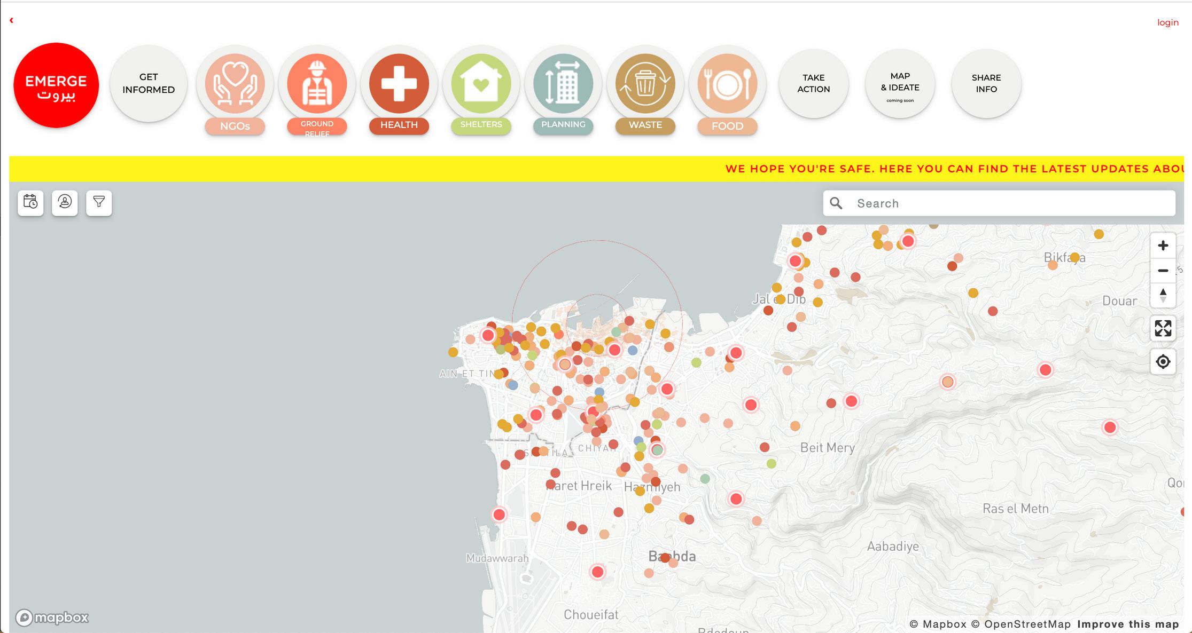Select the NGOs category icon
Screen dimensions: 1192x633
click(x=235, y=84)
